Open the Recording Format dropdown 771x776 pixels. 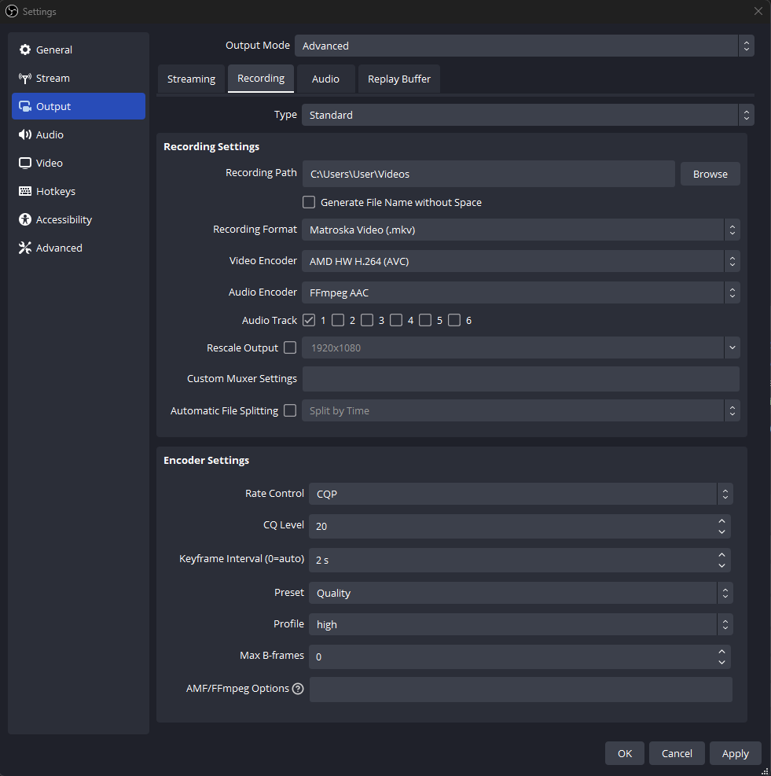[x=520, y=230]
